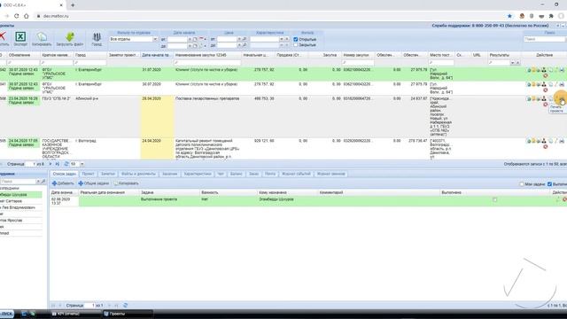Screen dimensions: 567x319
Task: Click cell 'Поставка лекарственных препаратов'
Action: [207, 98]
